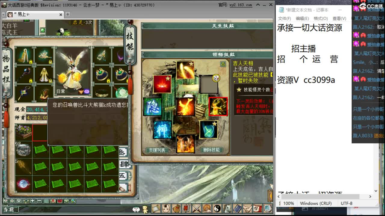Open the 帮 guild icon in toolbar
The height and width of the screenshot is (216, 385).
[x=257, y=208]
